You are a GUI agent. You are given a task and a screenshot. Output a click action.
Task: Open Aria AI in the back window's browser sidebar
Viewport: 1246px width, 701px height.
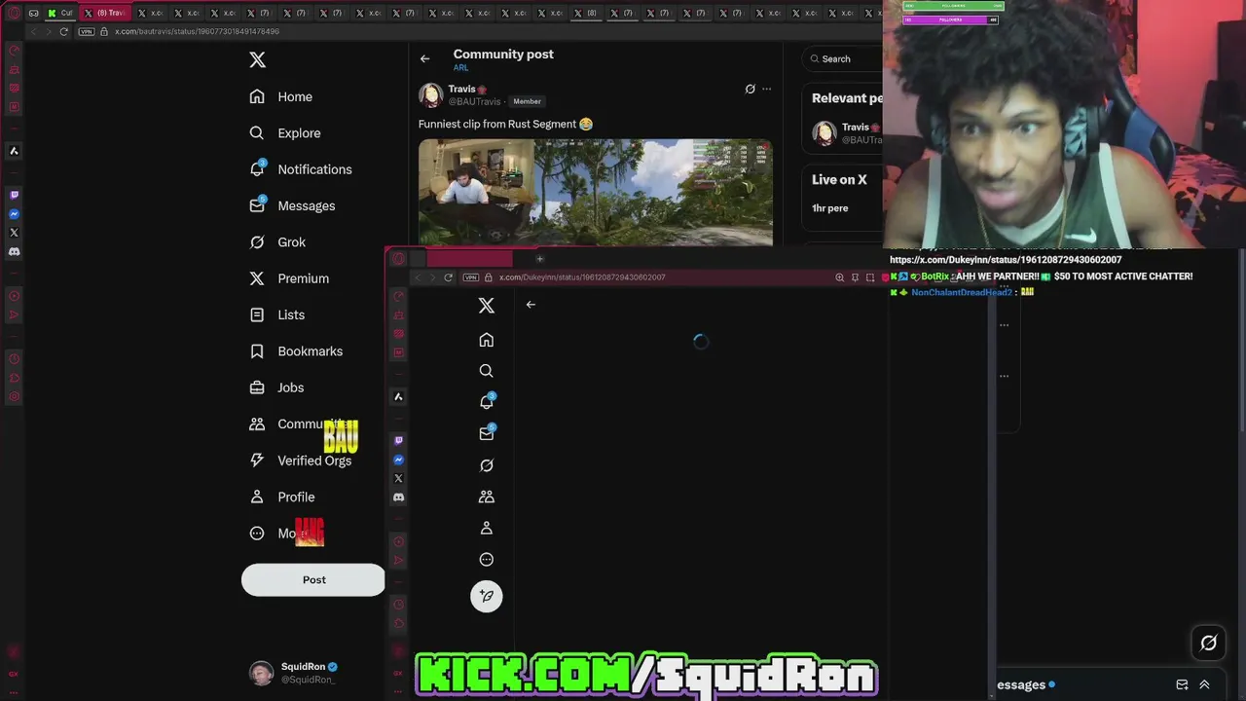[x=14, y=151]
